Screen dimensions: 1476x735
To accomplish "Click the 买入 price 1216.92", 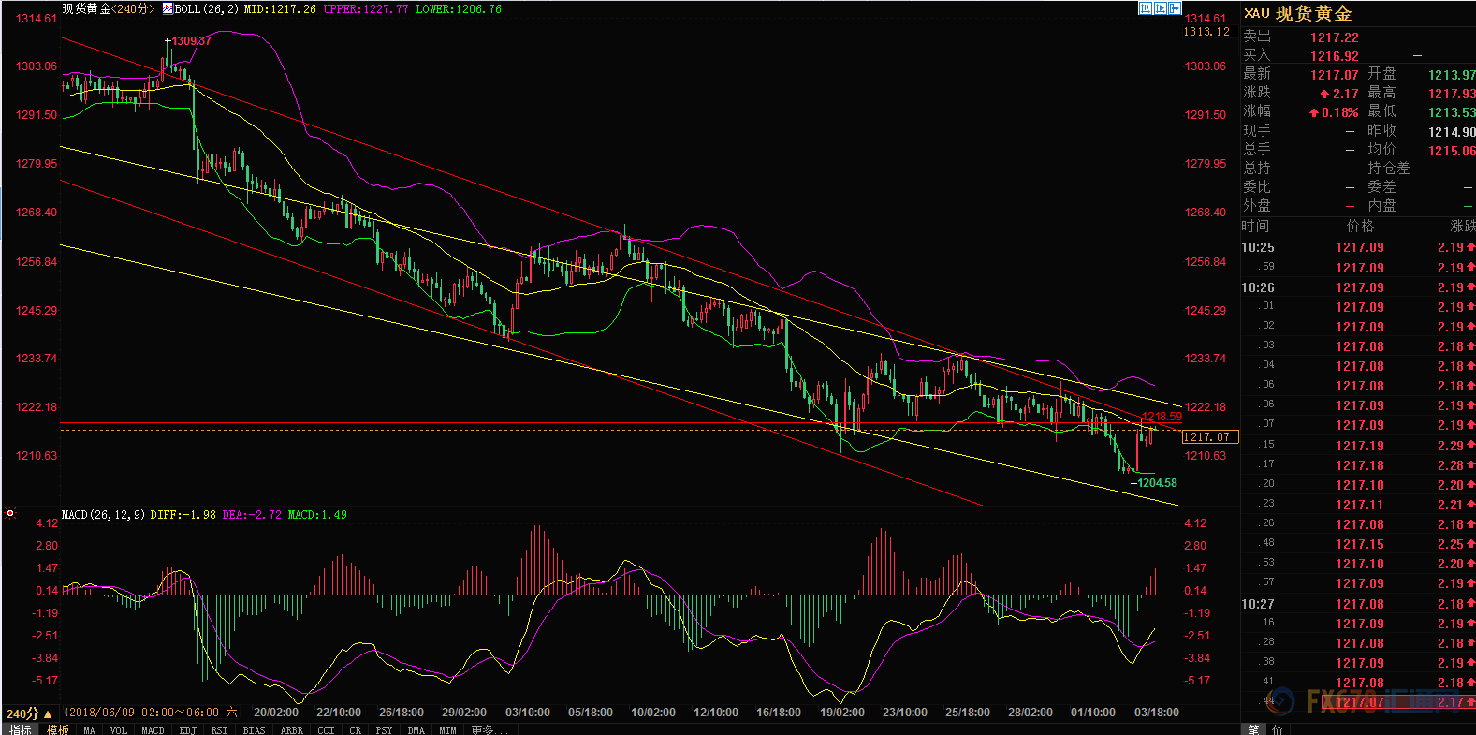I will click(1335, 56).
